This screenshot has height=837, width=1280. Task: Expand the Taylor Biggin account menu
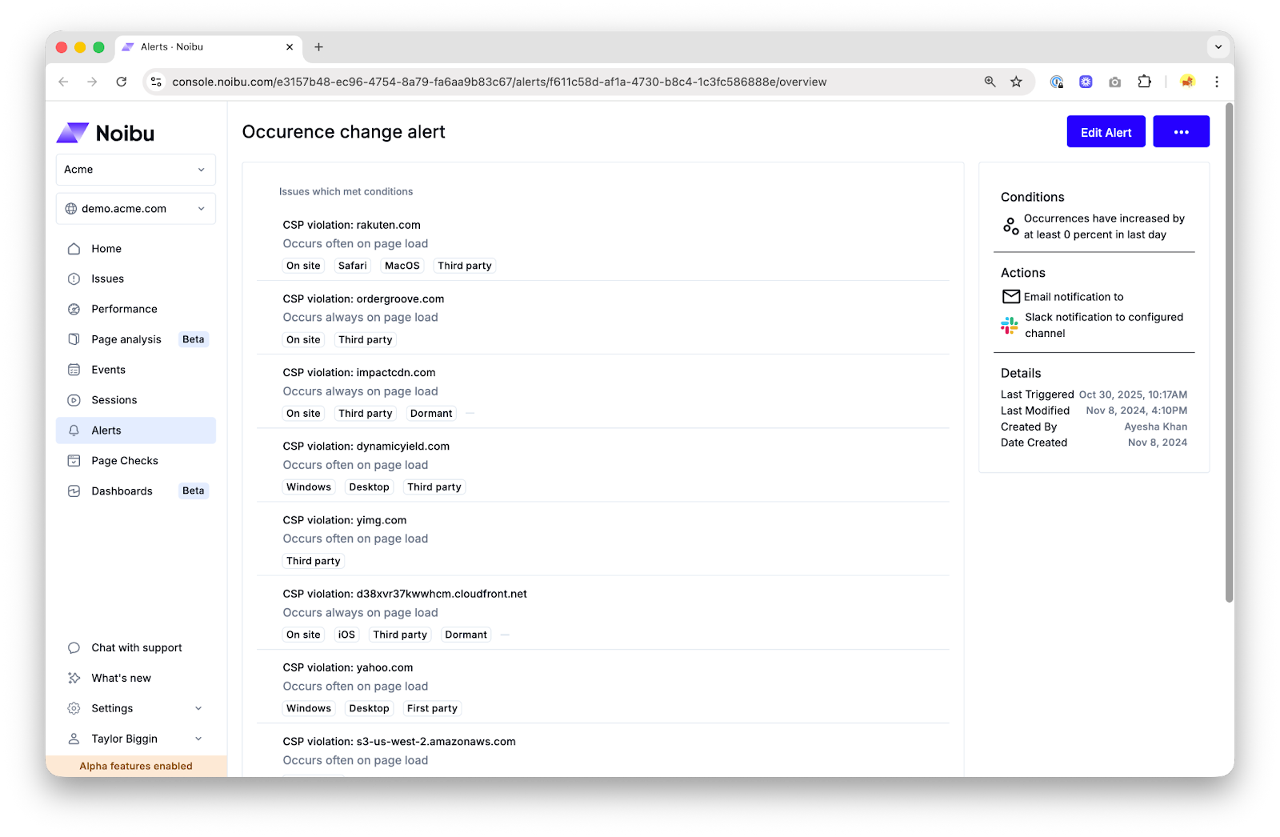pos(198,739)
